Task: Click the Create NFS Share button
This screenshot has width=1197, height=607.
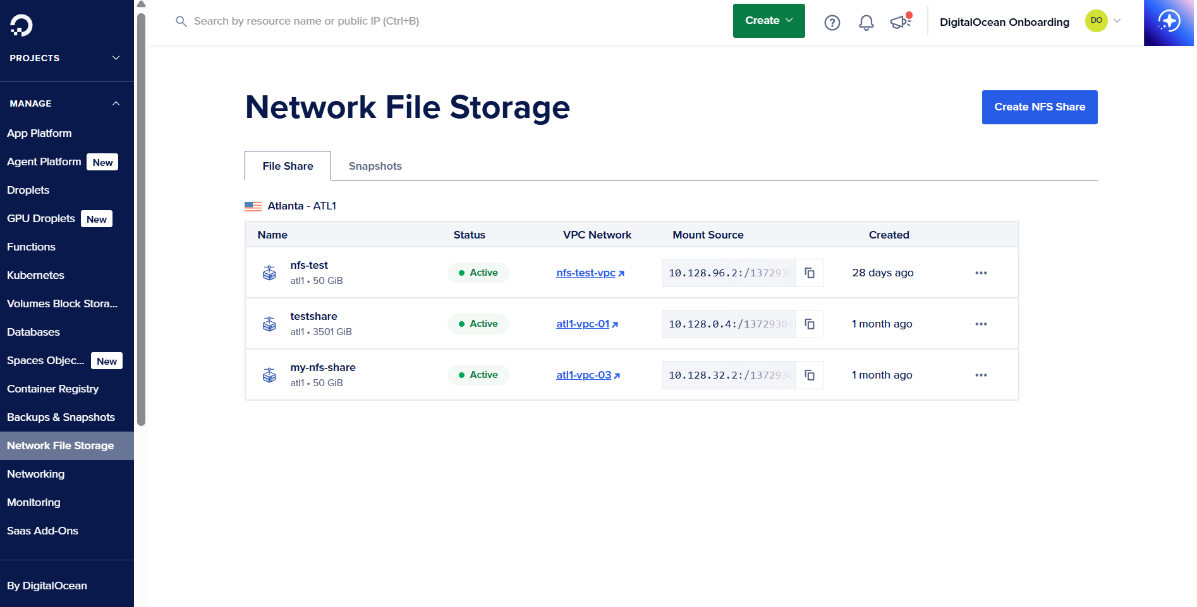Action: [1039, 107]
